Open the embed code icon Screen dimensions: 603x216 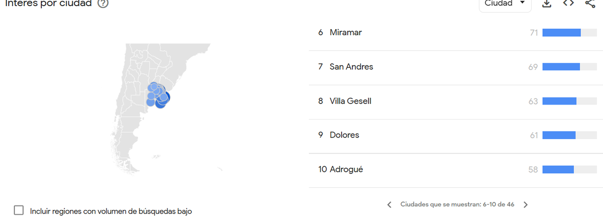[x=568, y=3]
